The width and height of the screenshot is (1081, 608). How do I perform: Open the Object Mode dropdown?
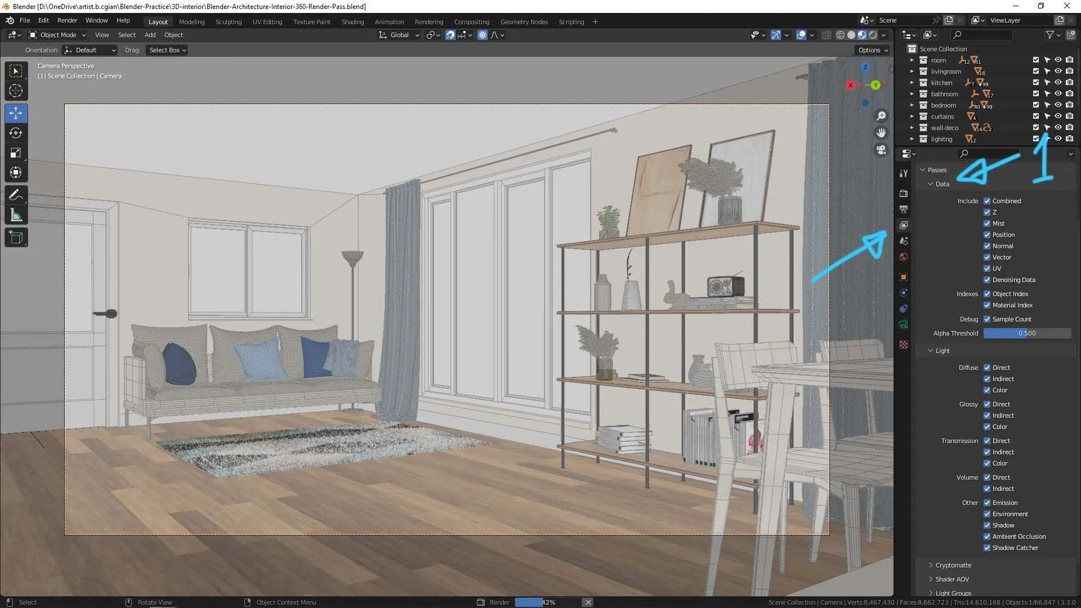pyautogui.click(x=57, y=35)
